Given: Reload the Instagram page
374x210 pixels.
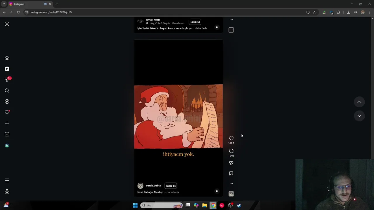Looking at the screenshot, I should [18, 12].
